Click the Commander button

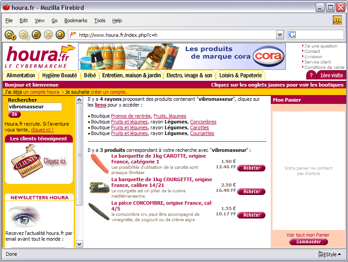tap(308, 242)
